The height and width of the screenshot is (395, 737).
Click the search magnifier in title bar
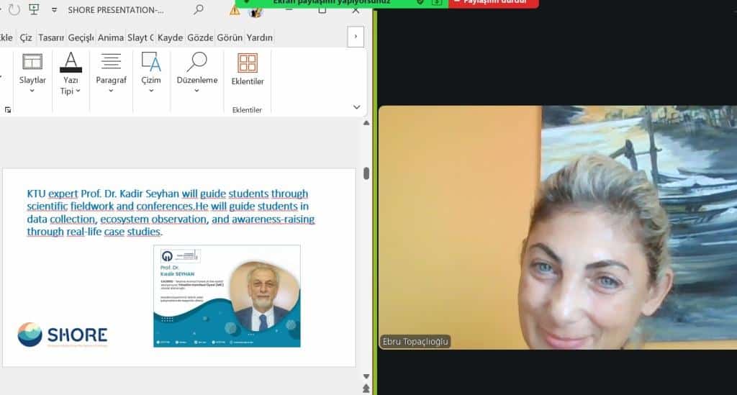point(199,10)
